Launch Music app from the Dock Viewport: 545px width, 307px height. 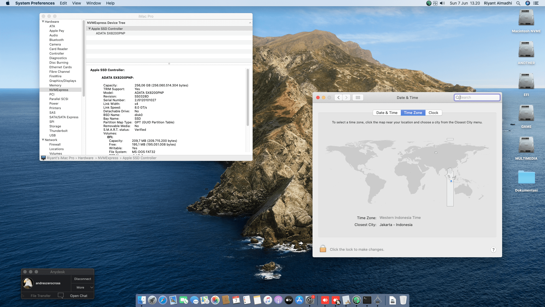coord(268,300)
